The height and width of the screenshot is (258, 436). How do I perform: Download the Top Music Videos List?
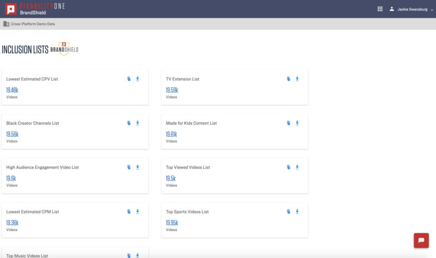click(x=138, y=255)
